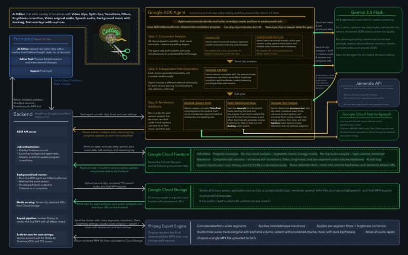
Task: Click 'Music selection data' chip in Firestore
Action: click(x=342, y=165)
